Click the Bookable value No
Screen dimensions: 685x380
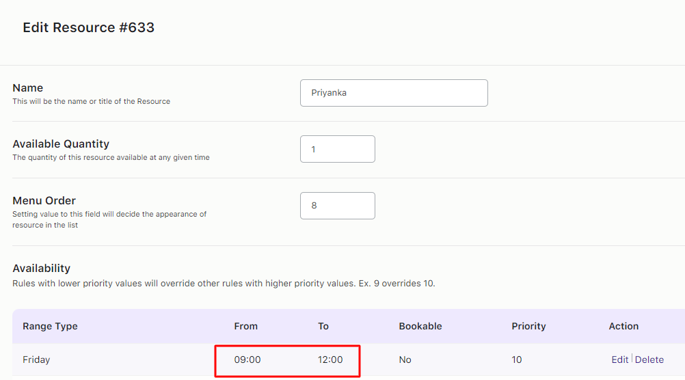click(x=405, y=359)
